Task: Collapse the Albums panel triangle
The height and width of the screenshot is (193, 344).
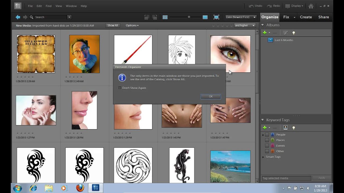Action: coord(263,25)
